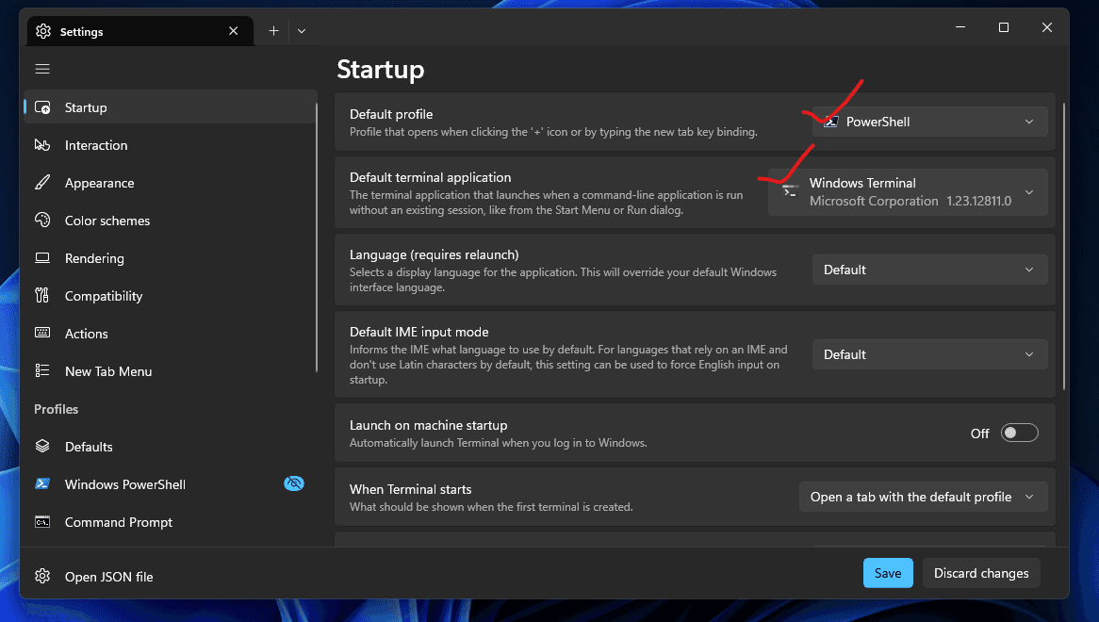Click the Settings tab gear icon

(x=43, y=31)
